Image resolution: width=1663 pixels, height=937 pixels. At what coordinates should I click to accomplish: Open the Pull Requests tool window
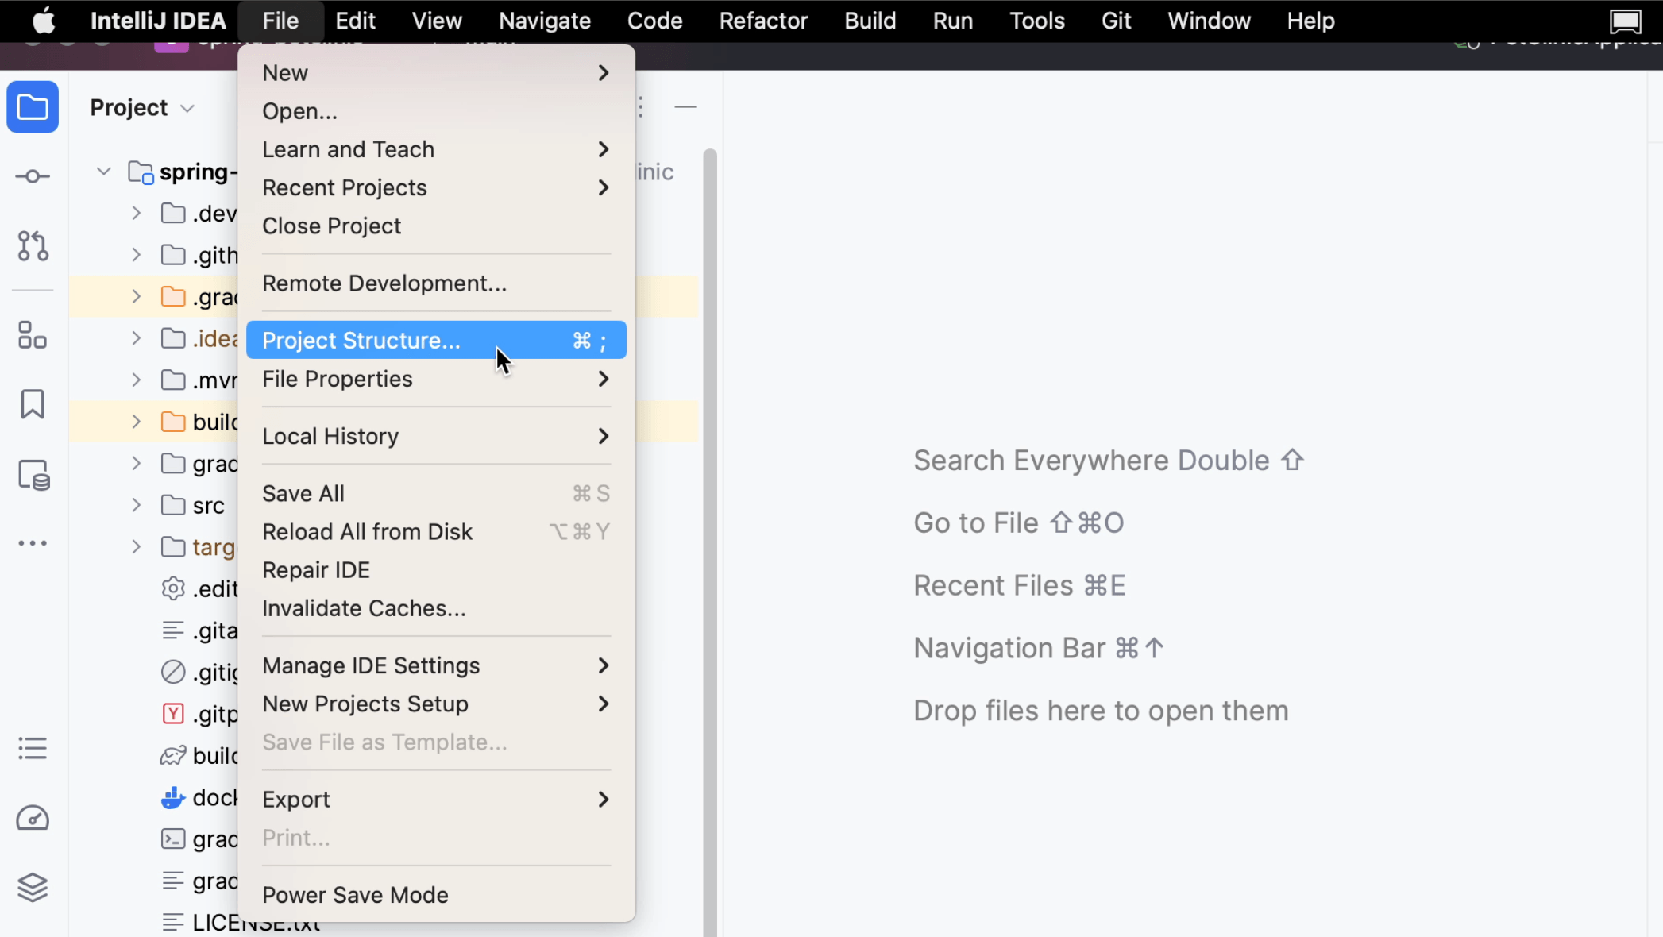click(x=33, y=247)
